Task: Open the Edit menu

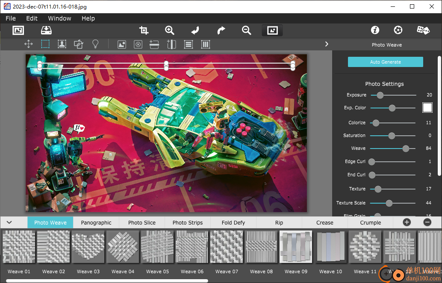Action: (32, 18)
